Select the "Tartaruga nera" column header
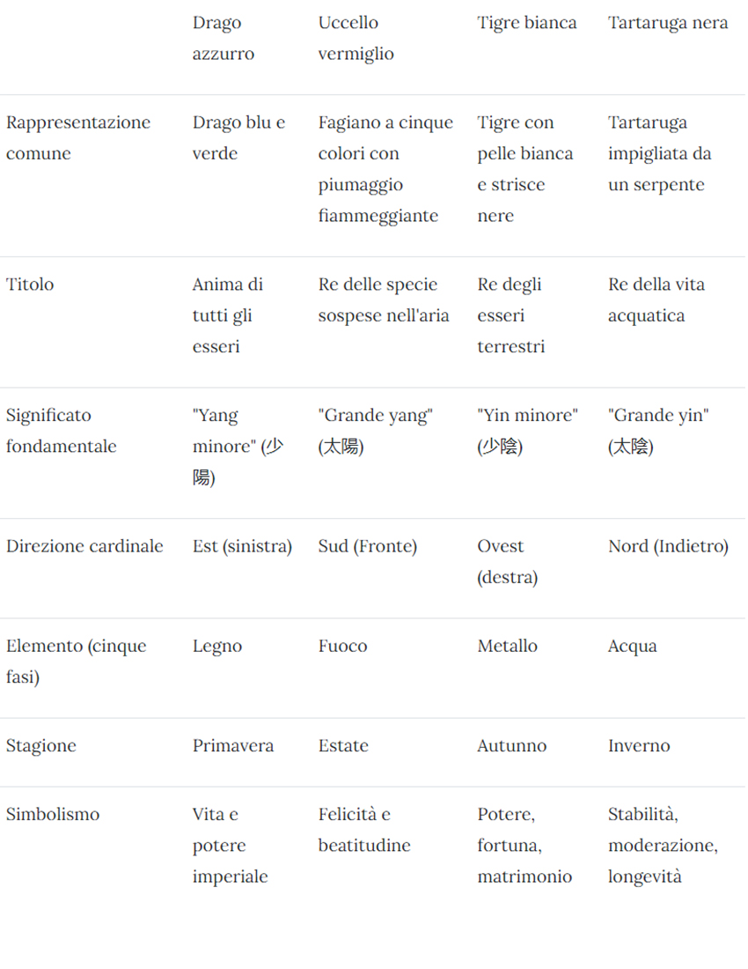 click(668, 23)
